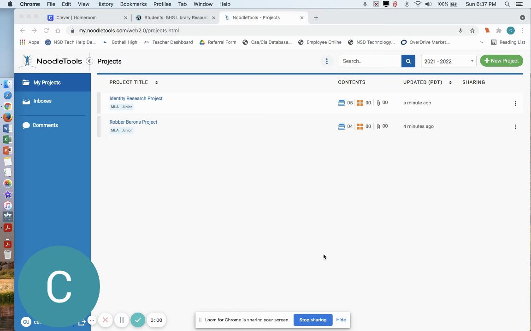
Task: Open more options for Identity Research Project
Action: 515,103
